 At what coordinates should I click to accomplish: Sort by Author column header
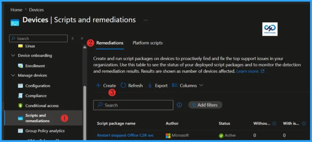[172, 123]
